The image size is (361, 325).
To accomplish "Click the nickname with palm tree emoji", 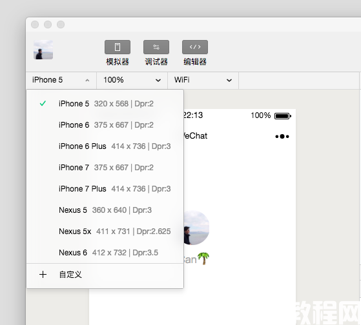I will tap(196, 259).
